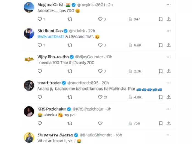Bookmark Meghna Girish's tweet

point(161,19)
